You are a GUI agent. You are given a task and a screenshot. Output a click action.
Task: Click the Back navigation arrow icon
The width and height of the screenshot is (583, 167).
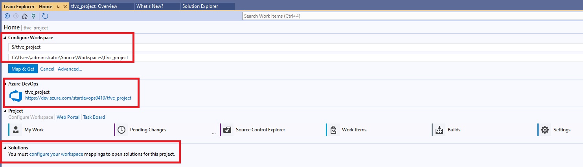[7, 16]
